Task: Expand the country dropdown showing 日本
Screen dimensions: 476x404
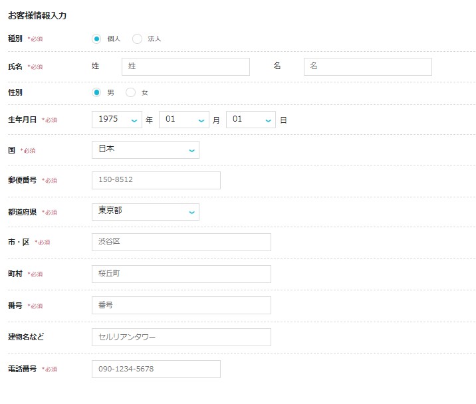Action: coord(146,150)
